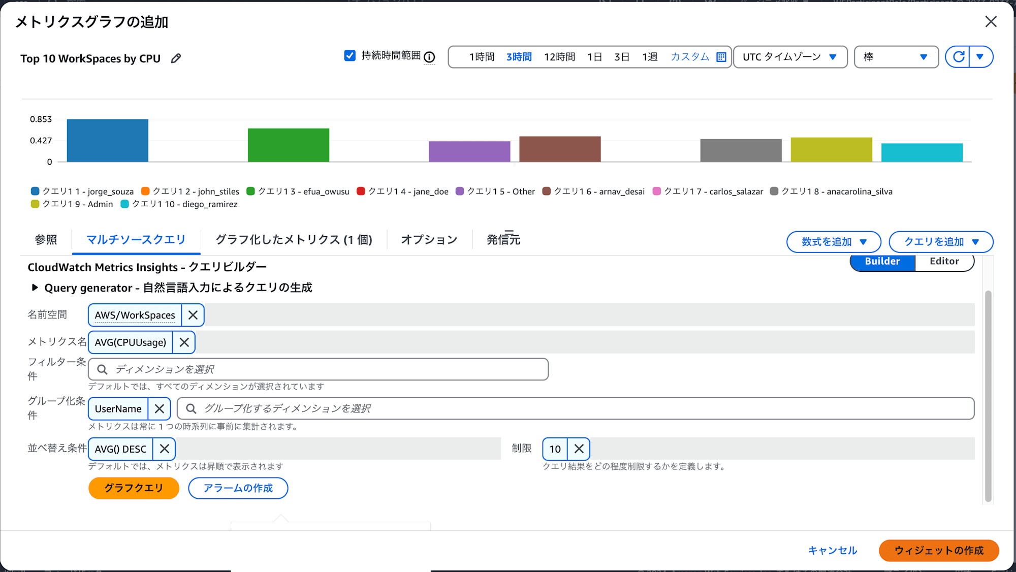
Task: Switch to the オプション tab
Action: (429, 240)
